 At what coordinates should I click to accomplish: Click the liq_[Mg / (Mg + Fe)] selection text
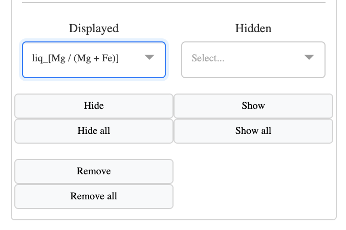(75, 58)
